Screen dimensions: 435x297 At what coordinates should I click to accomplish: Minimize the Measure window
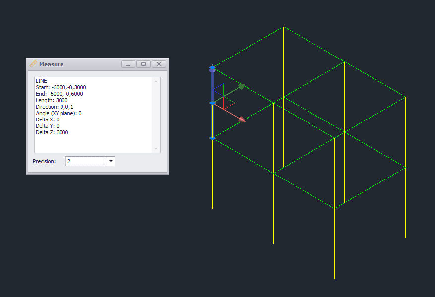[128, 64]
